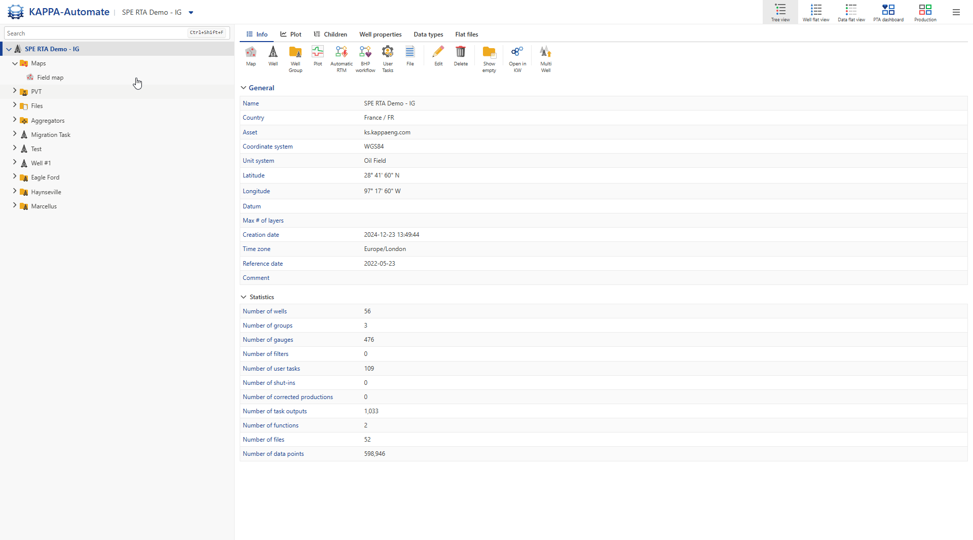Image resolution: width=973 pixels, height=540 pixels.
Task: Click the Search input field
Action: [x=117, y=33]
